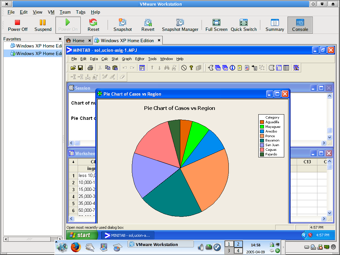
Task: Switch to the Home tab
Action: 78,41
